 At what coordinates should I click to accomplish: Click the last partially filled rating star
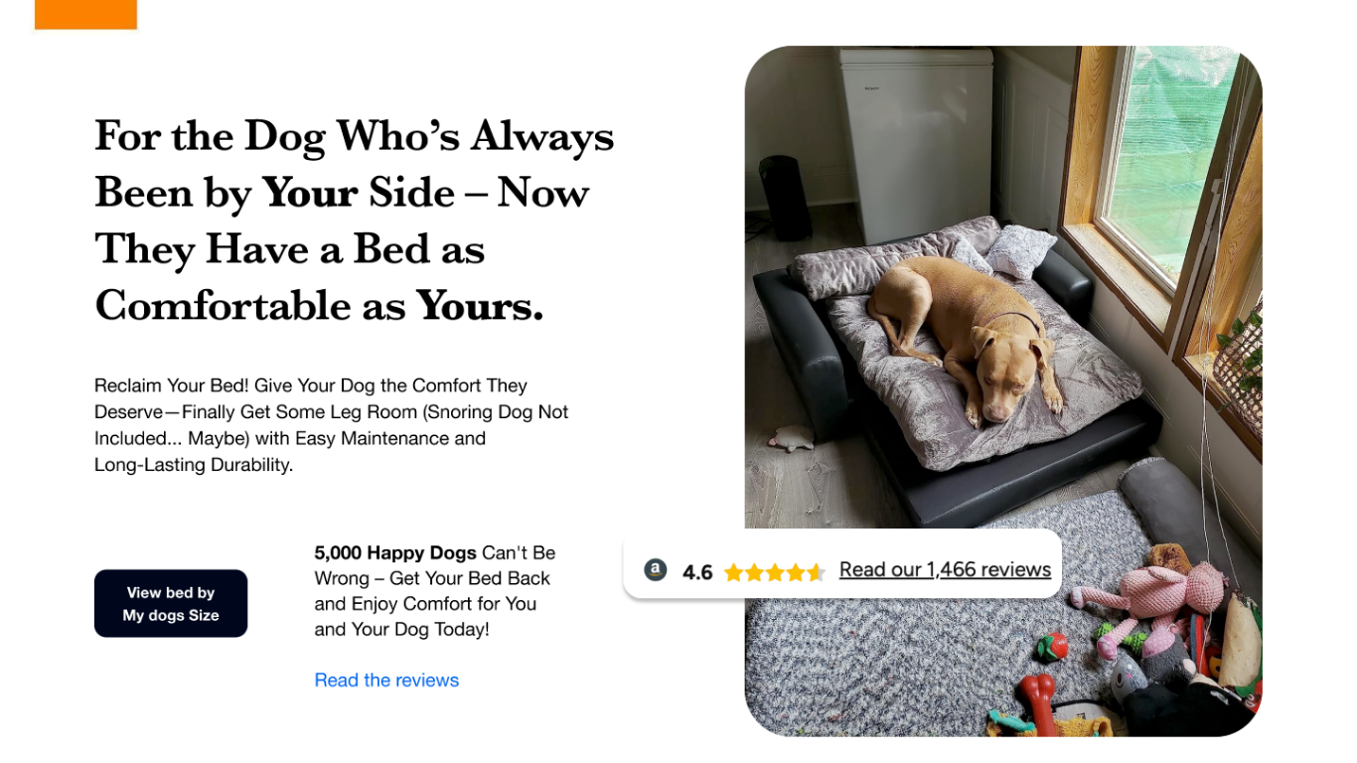coord(816,572)
